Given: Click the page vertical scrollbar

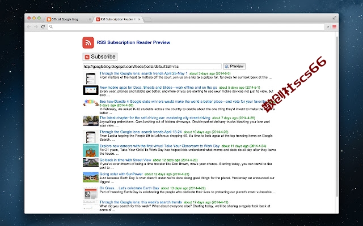Looking at the screenshot, I should 337,116.
